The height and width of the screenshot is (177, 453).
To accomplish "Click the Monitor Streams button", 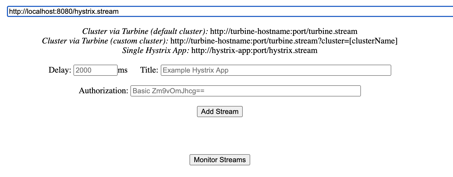I will (x=220, y=160).
